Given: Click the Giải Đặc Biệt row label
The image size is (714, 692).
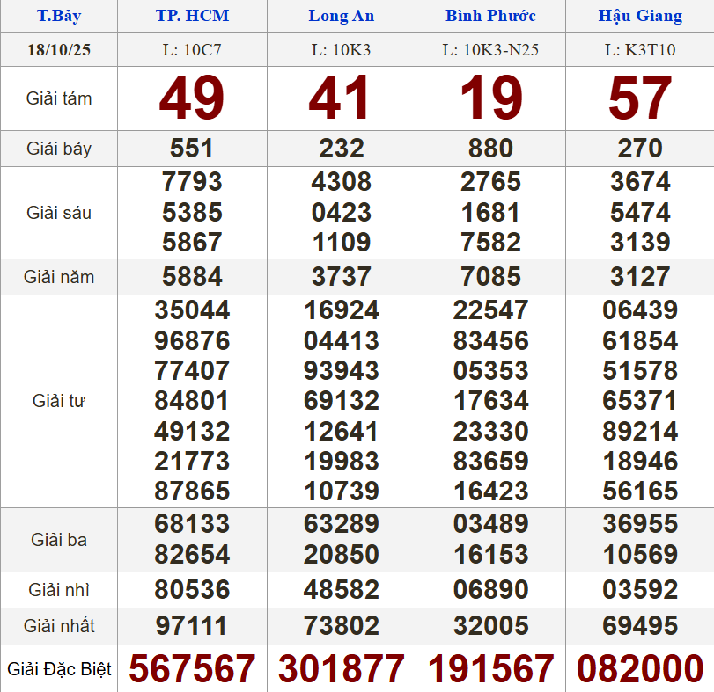Looking at the screenshot, I should [x=59, y=670].
